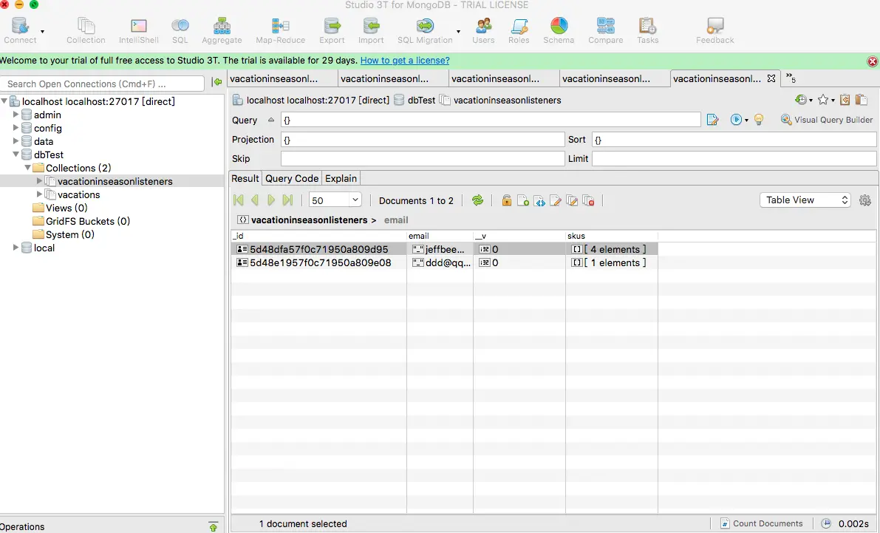Click the query history clock icon
This screenshot has height=533, width=880.
pyautogui.click(x=801, y=100)
